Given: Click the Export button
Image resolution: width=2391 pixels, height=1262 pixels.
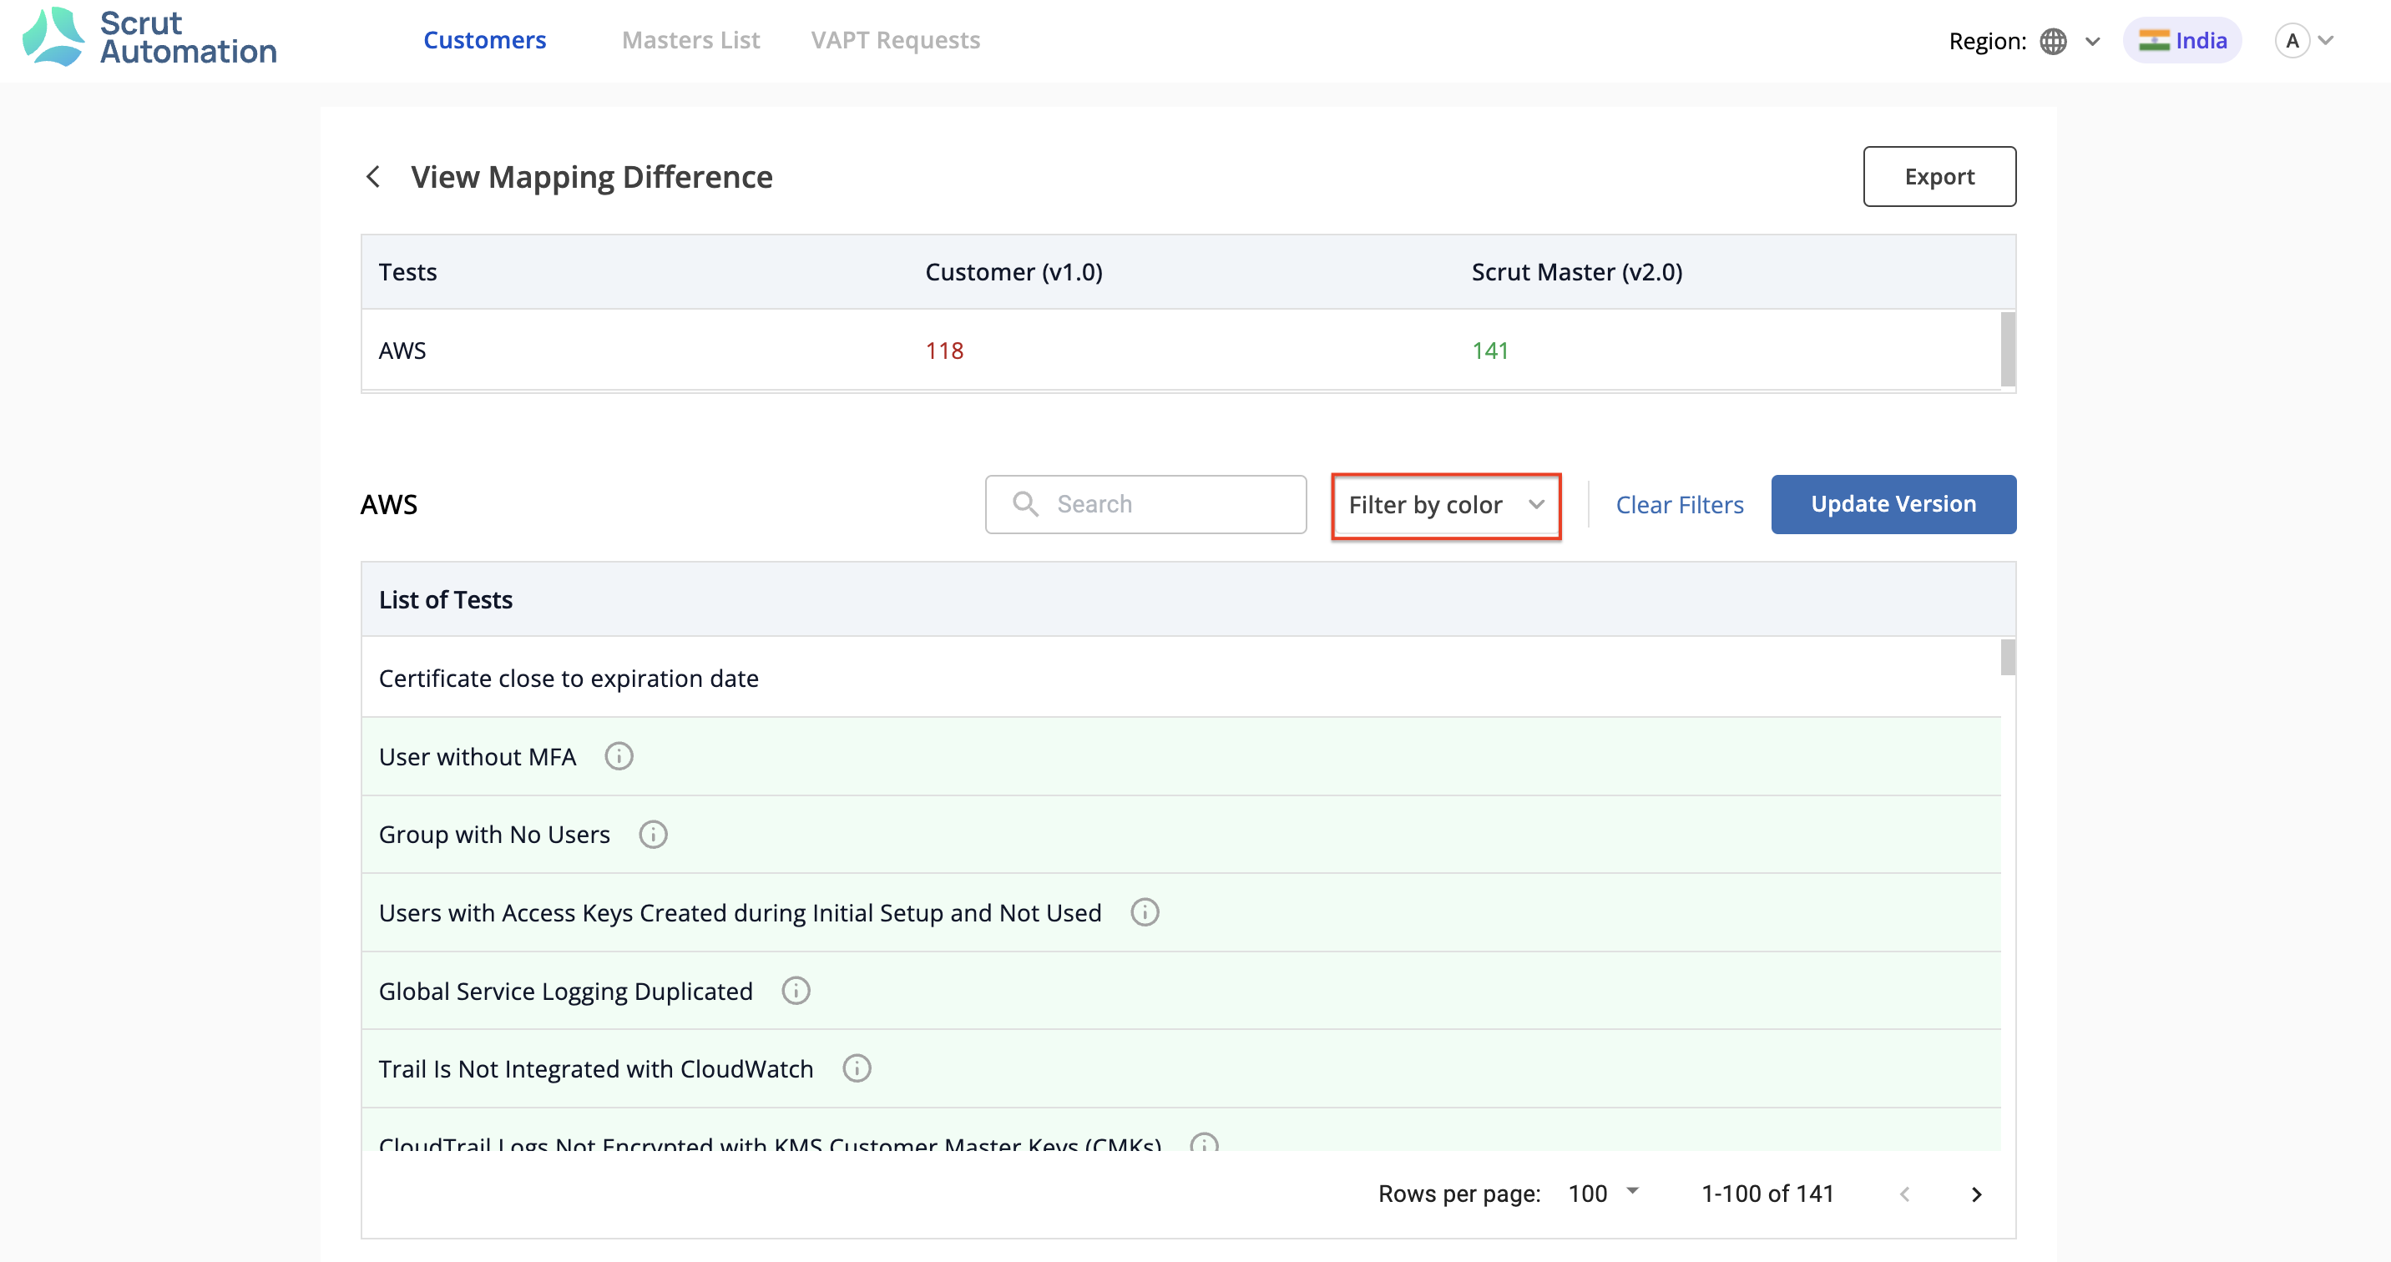Looking at the screenshot, I should click(1939, 176).
